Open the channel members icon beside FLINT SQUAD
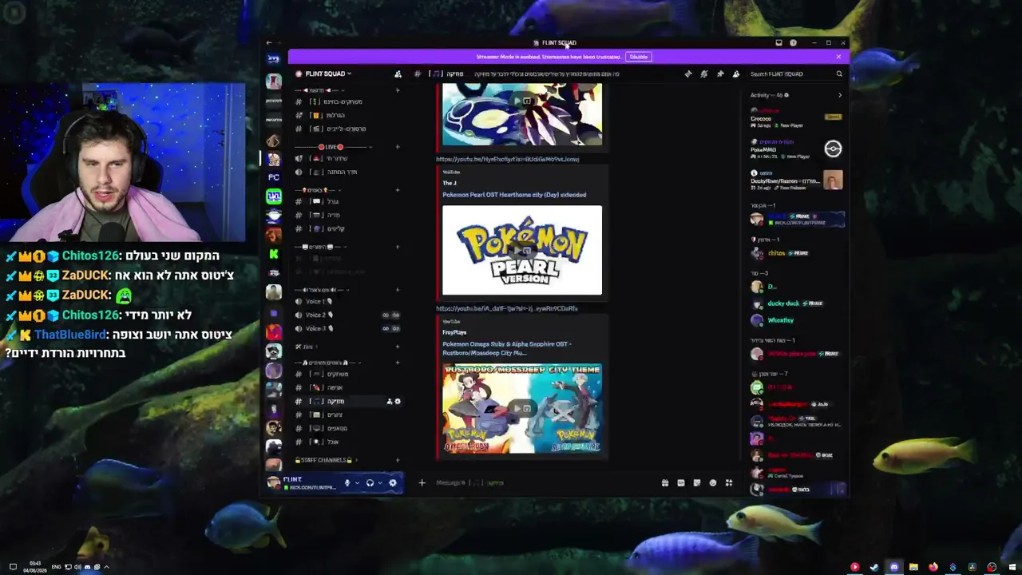The width and height of the screenshot is (1022, 575). 398,74
